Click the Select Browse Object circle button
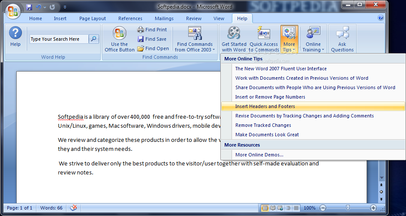Viewport: 406px width, 216px height. click(x=382, y=192)
